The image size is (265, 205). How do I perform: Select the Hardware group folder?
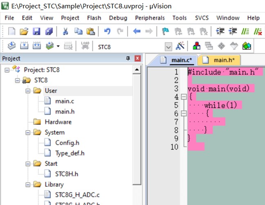pos(58,122)
